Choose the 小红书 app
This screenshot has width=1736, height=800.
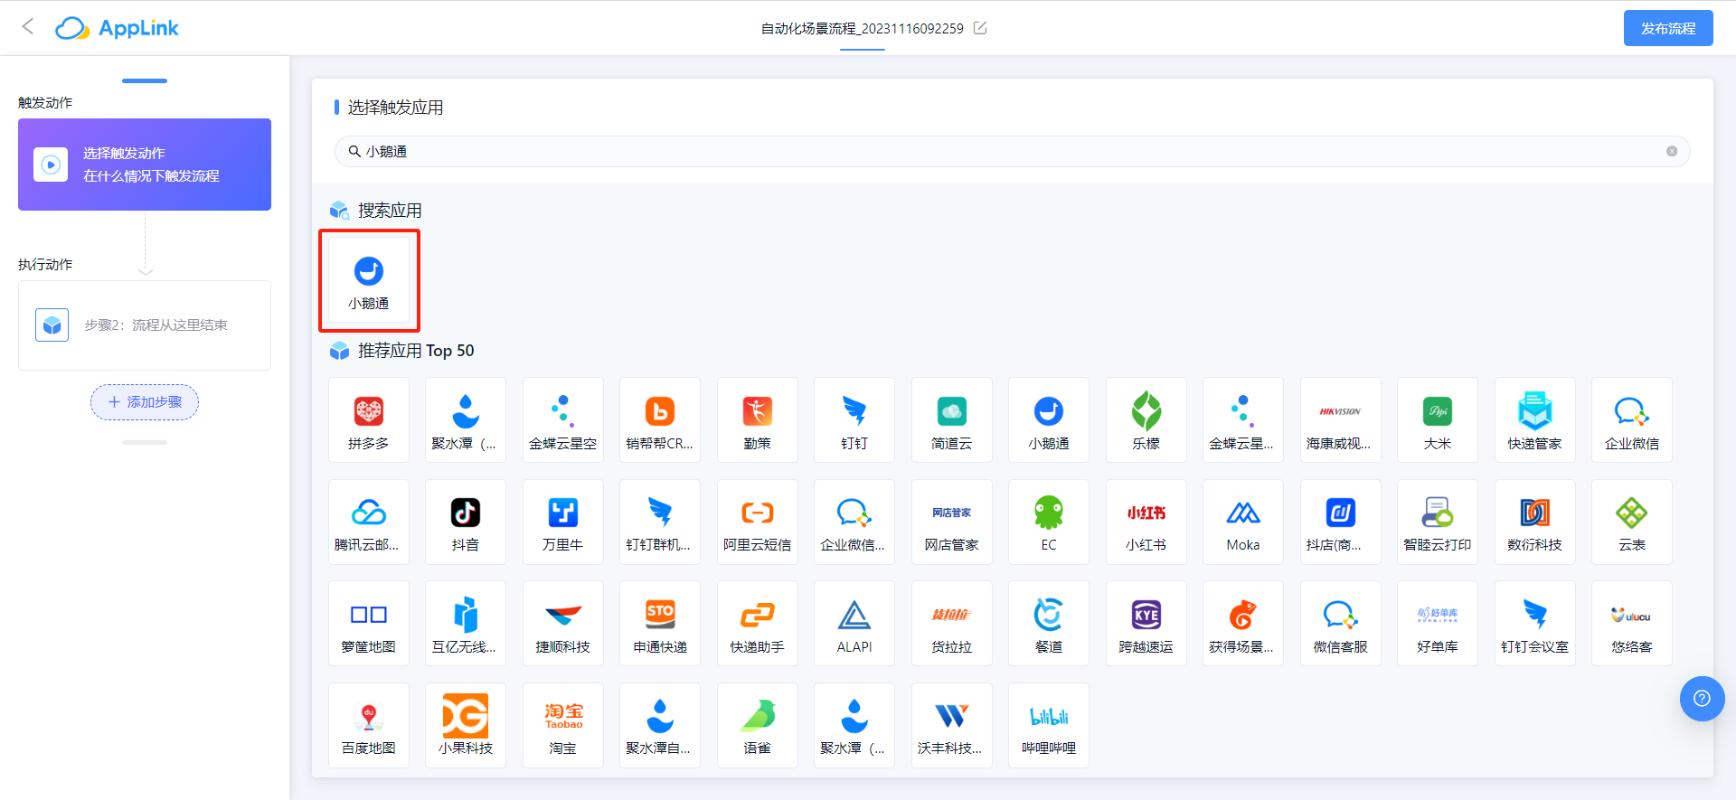pos(1146,522)
